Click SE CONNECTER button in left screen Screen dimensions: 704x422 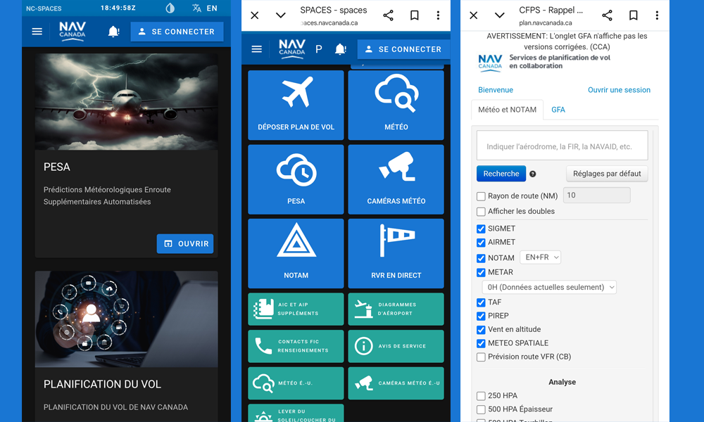coord(177,32)
